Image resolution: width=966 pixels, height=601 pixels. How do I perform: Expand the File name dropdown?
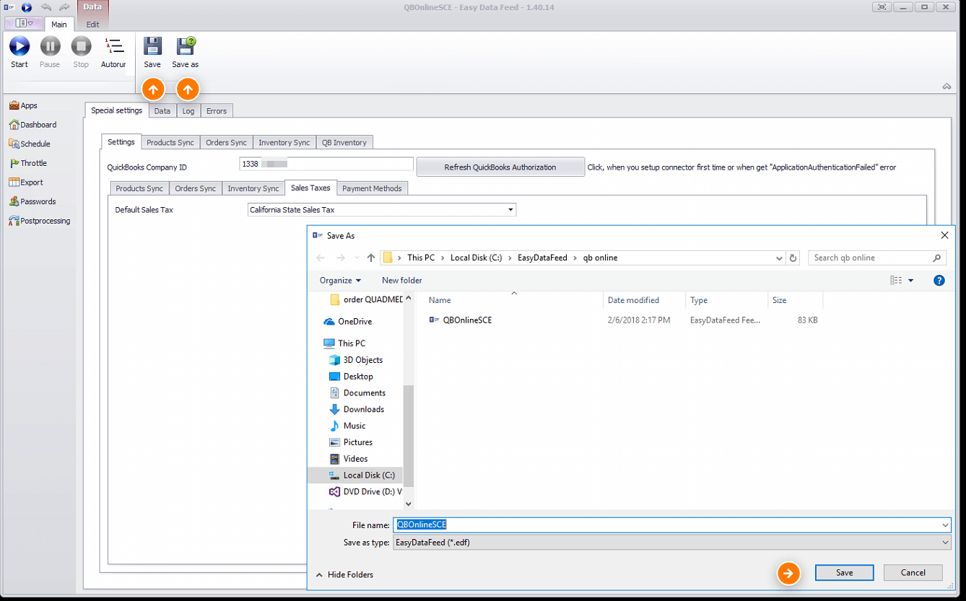tap(945, 525)
